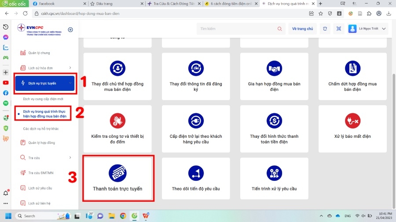Select Các dịch vụ hỗ trợ khác
The width and height of the screenshot is (396, 222).
coord(41,129)
